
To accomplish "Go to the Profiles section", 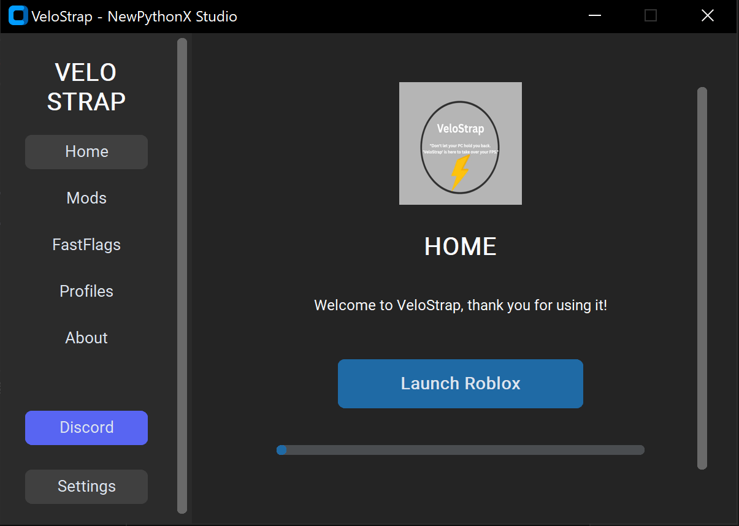I will (x=86, y=292).
